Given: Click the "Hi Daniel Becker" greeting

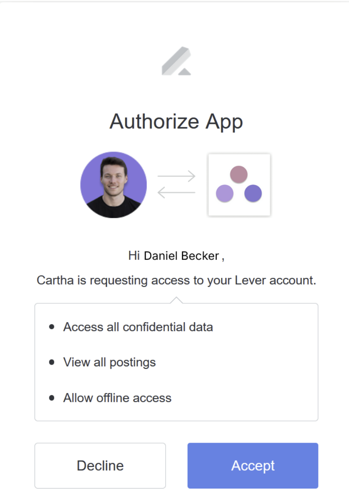Looking at the screenshot, I should click(x=177, y=256).
